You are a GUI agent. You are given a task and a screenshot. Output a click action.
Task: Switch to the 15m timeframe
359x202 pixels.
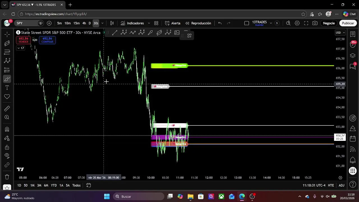click(77, 23)
